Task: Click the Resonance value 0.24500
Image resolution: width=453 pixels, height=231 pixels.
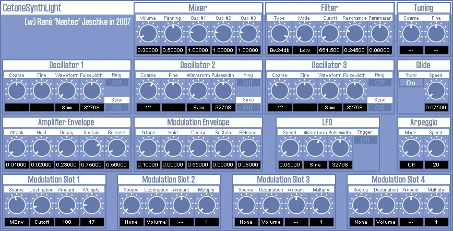Action: 354,50
